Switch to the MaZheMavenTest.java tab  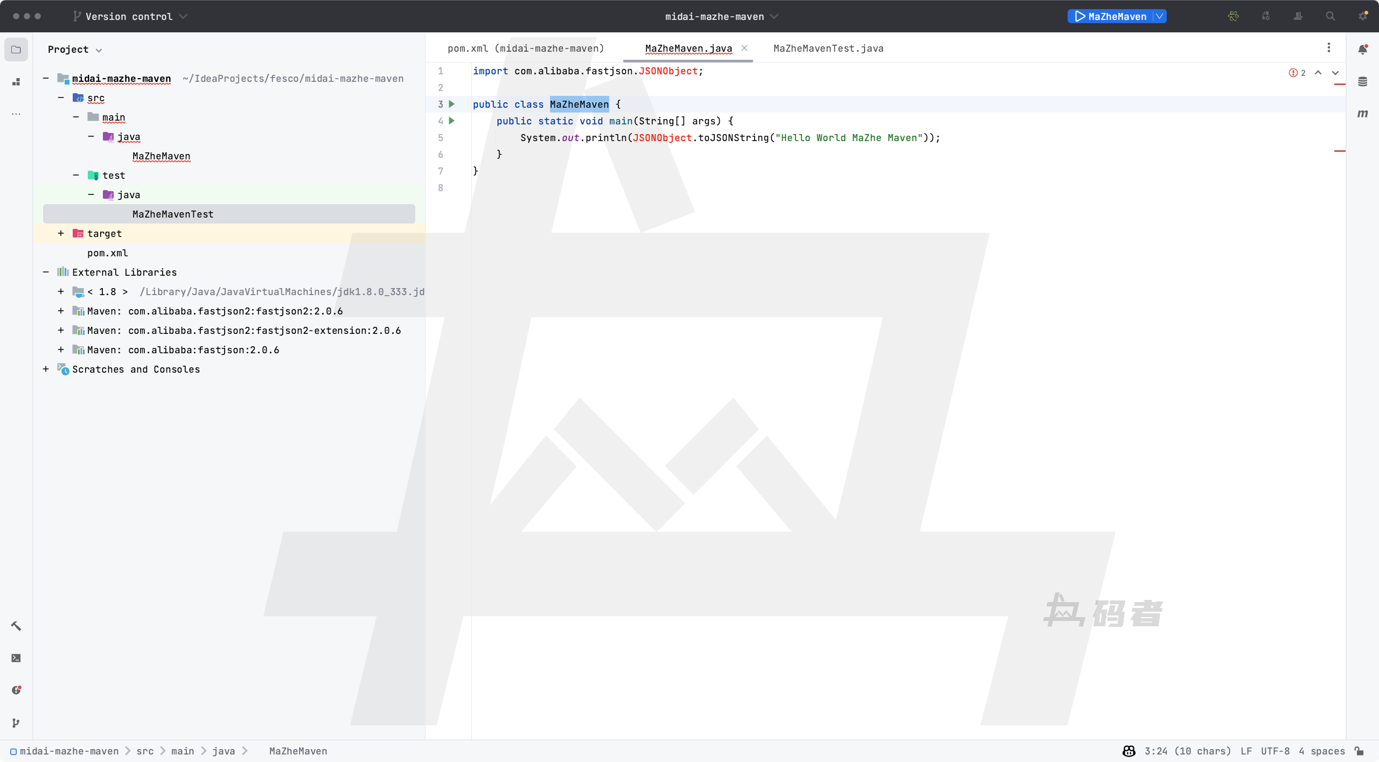click(x=828, y=48)
